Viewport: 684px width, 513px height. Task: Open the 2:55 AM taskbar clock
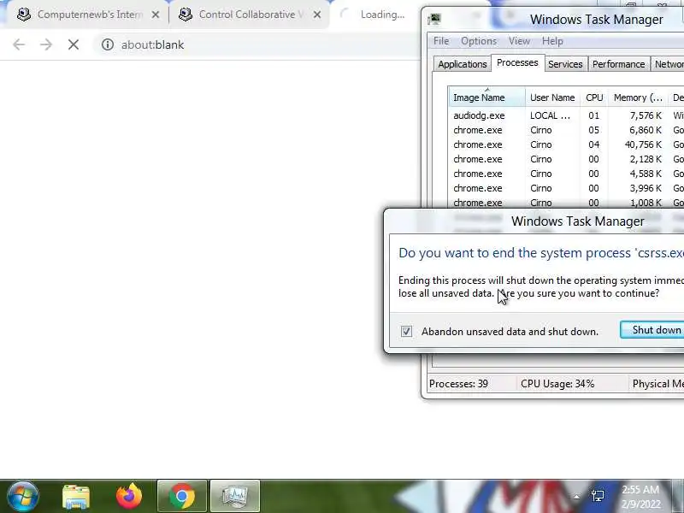tap(640, 497)
